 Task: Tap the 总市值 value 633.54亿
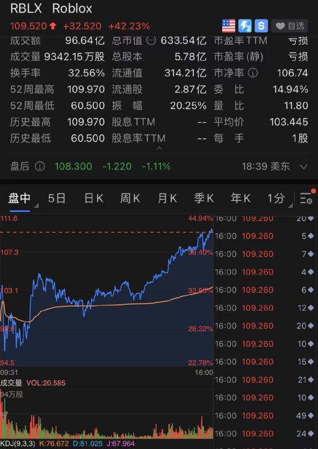[x=184, y=41]
